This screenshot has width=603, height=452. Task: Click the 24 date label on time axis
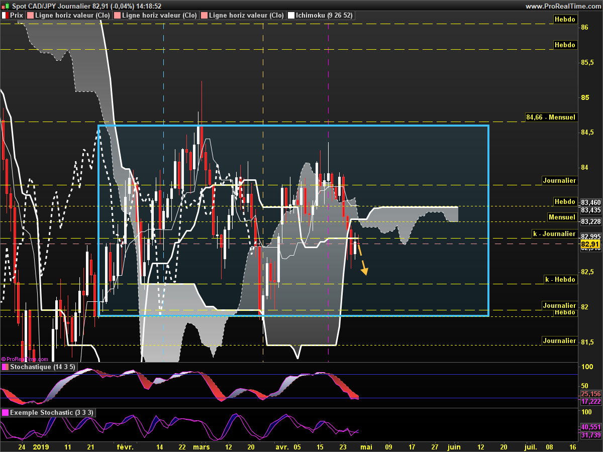click(x=22, y=446)
